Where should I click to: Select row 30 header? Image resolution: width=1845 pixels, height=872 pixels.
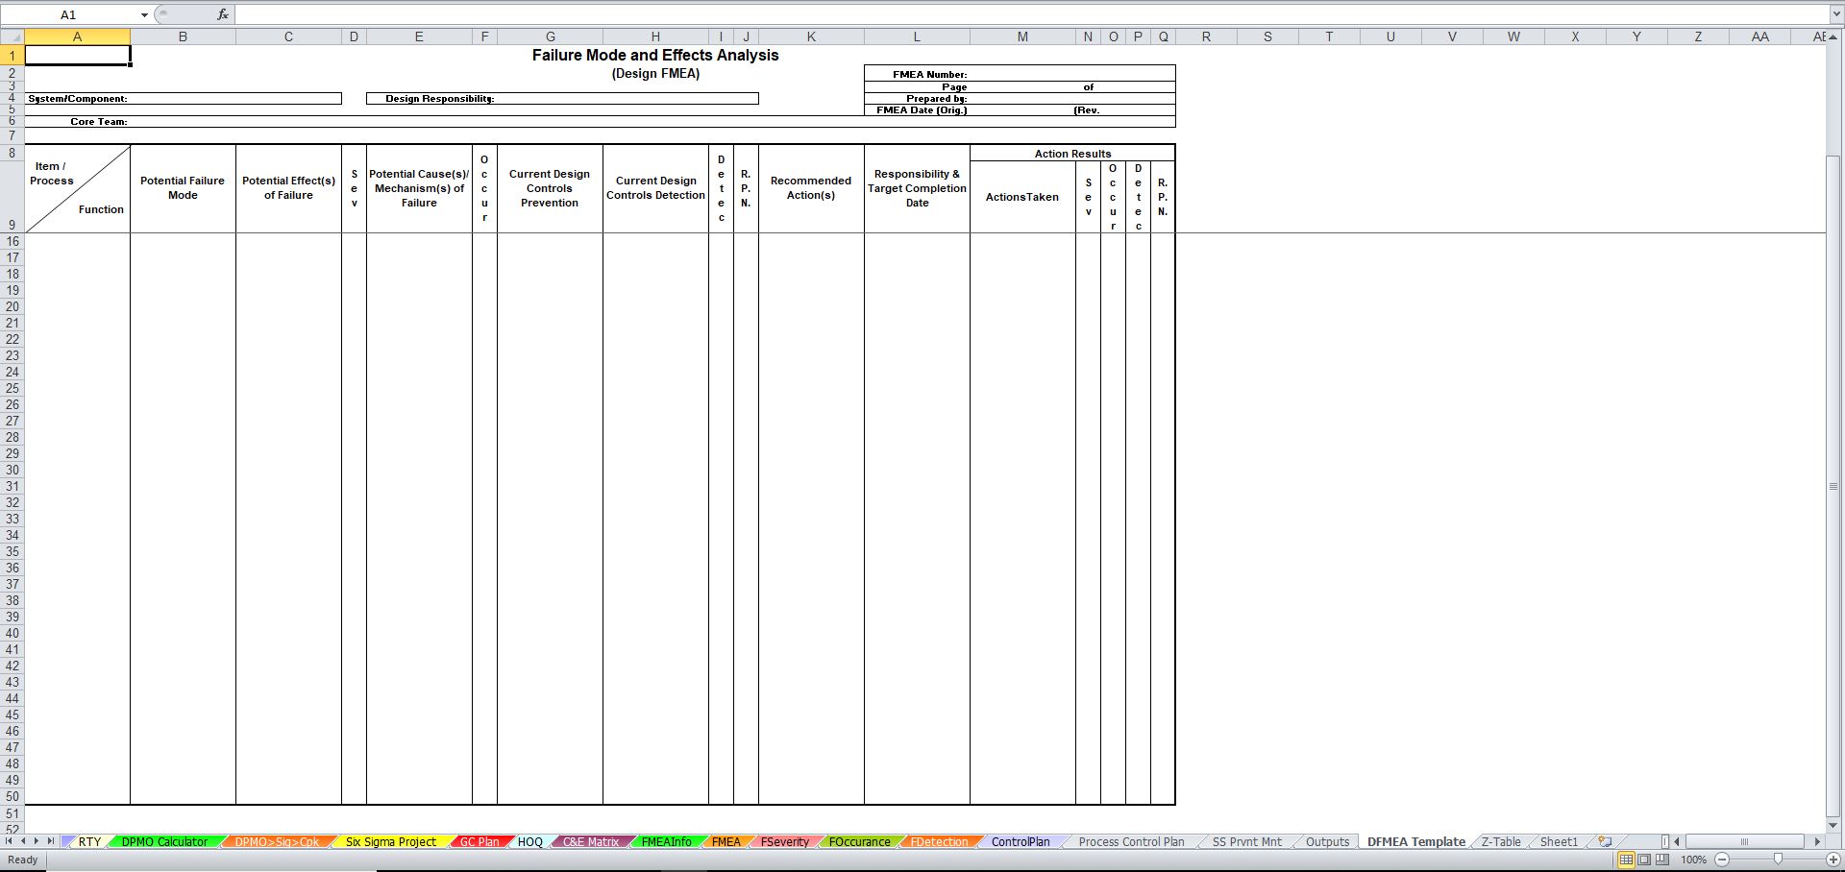[x=12, y=470]
